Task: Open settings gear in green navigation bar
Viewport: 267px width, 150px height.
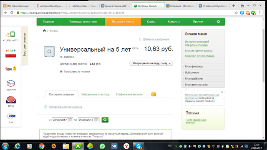Action: [x=219, y=22]
